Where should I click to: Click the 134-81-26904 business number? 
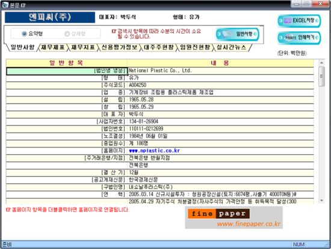(x=144, y=121)
